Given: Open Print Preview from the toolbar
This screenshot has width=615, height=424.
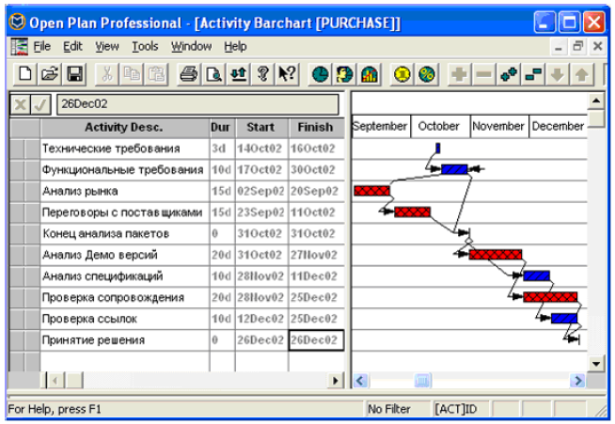Looking at the screenshot, I should click(x=213, y=74).
